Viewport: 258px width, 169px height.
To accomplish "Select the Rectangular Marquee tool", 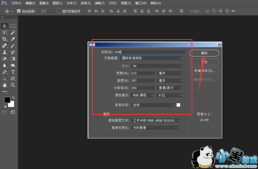I will click(x=13, y=26).
